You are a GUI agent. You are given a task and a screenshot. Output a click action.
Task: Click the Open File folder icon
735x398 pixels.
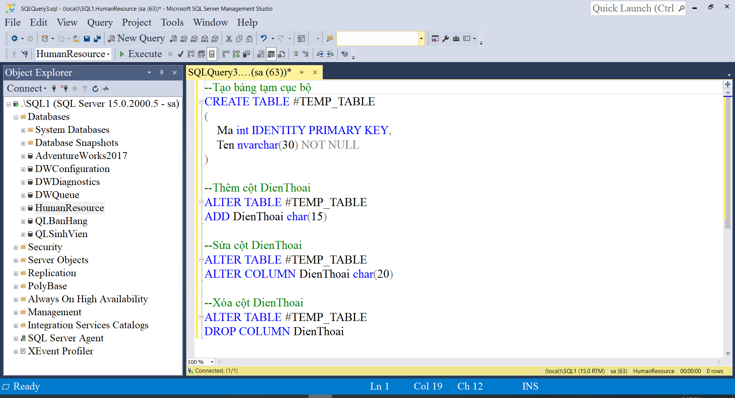coord(77,38)
